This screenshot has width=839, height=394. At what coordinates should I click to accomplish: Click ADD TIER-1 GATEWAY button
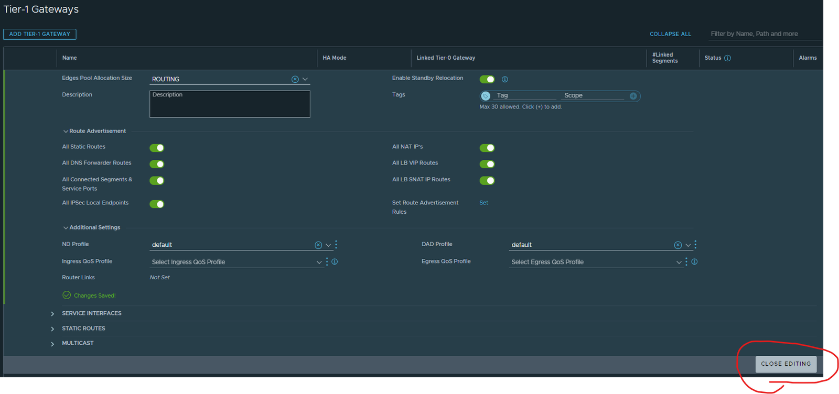pos(40,34)
